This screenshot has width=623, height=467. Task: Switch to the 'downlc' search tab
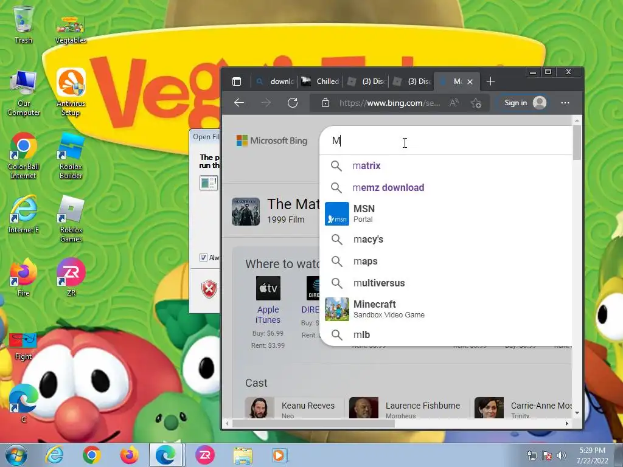[x=274, y=81]
